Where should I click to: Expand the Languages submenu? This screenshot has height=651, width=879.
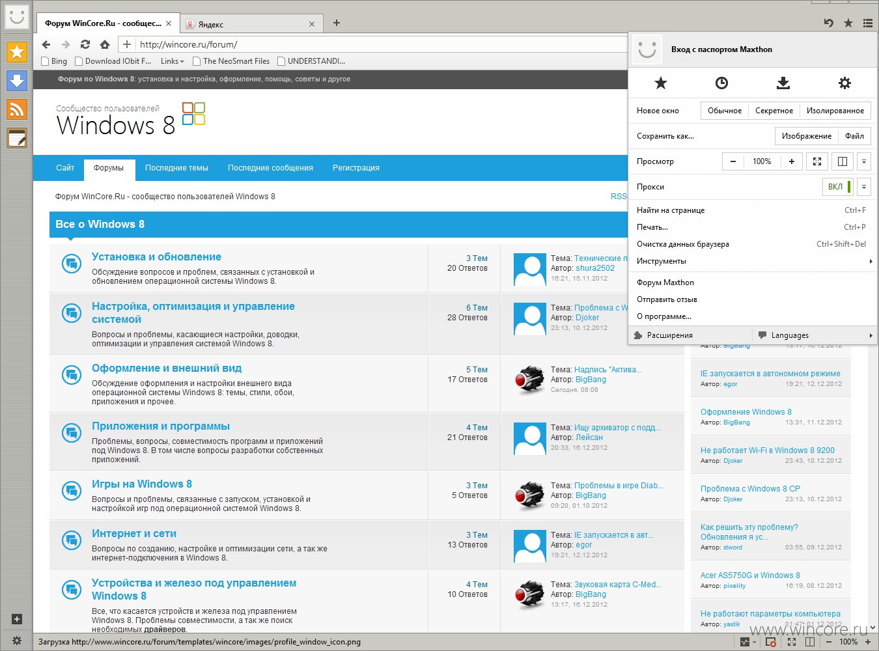(x=815, y=335)
